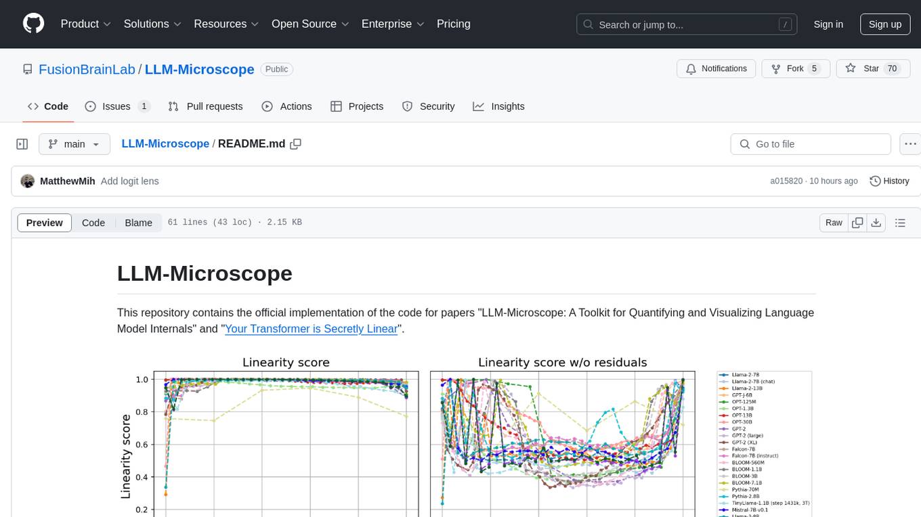Click the Issues counter badge
Image resolution: width=921 pixels, height=517 pixels.
pyautogui.click(x=144, y=106)
